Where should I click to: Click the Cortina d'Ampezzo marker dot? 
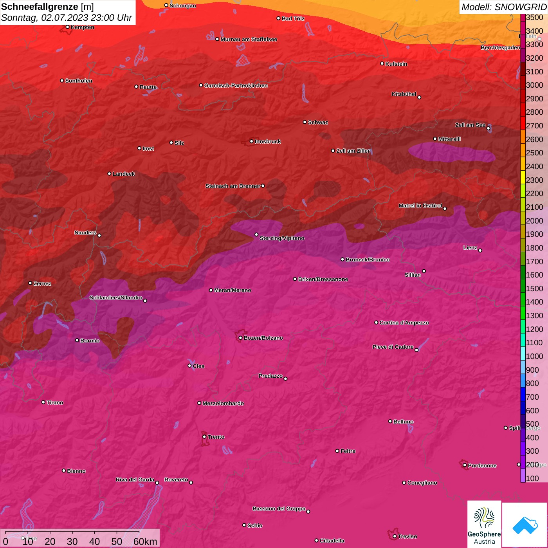[x=376, y=323]
